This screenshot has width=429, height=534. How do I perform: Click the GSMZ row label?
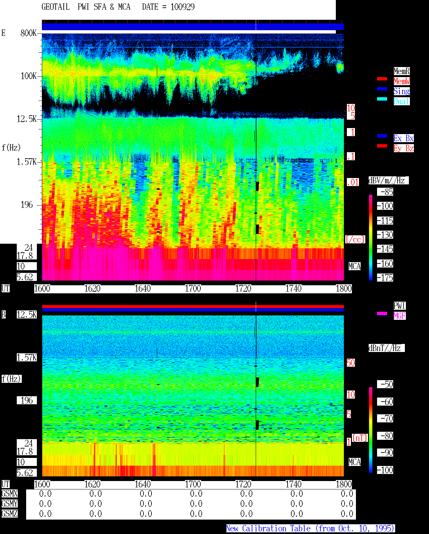click(9, 514)
